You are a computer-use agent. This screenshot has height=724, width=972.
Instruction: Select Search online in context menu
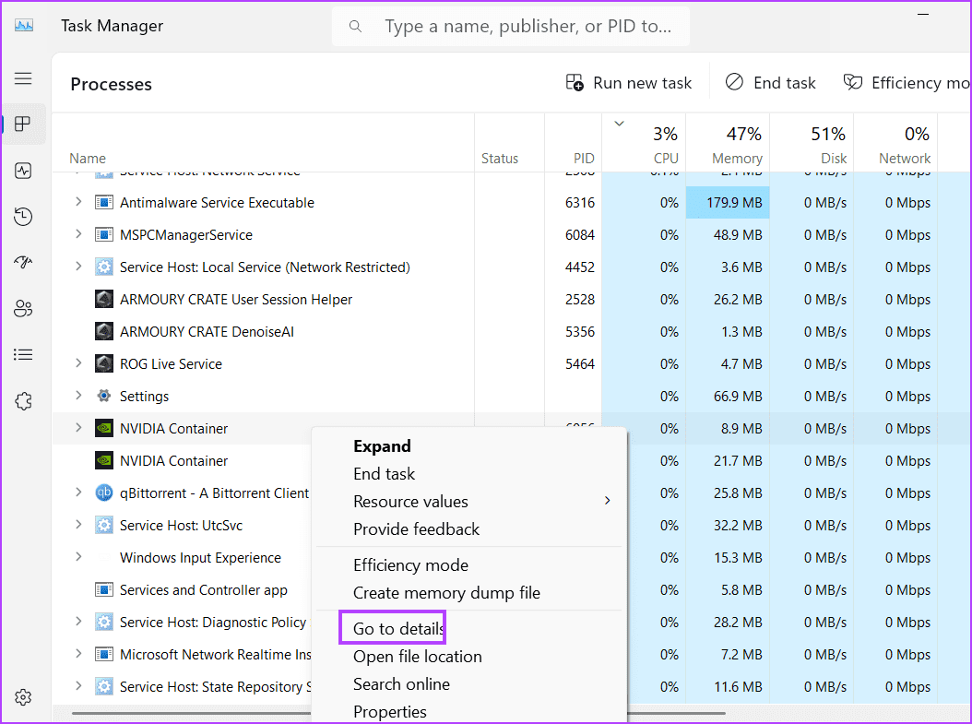(x=469, y=684)
